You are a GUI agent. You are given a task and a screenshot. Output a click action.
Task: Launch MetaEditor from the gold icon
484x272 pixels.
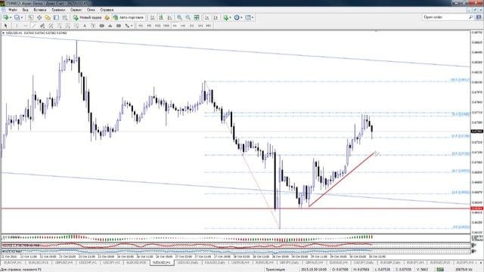(x=107, y=17)
